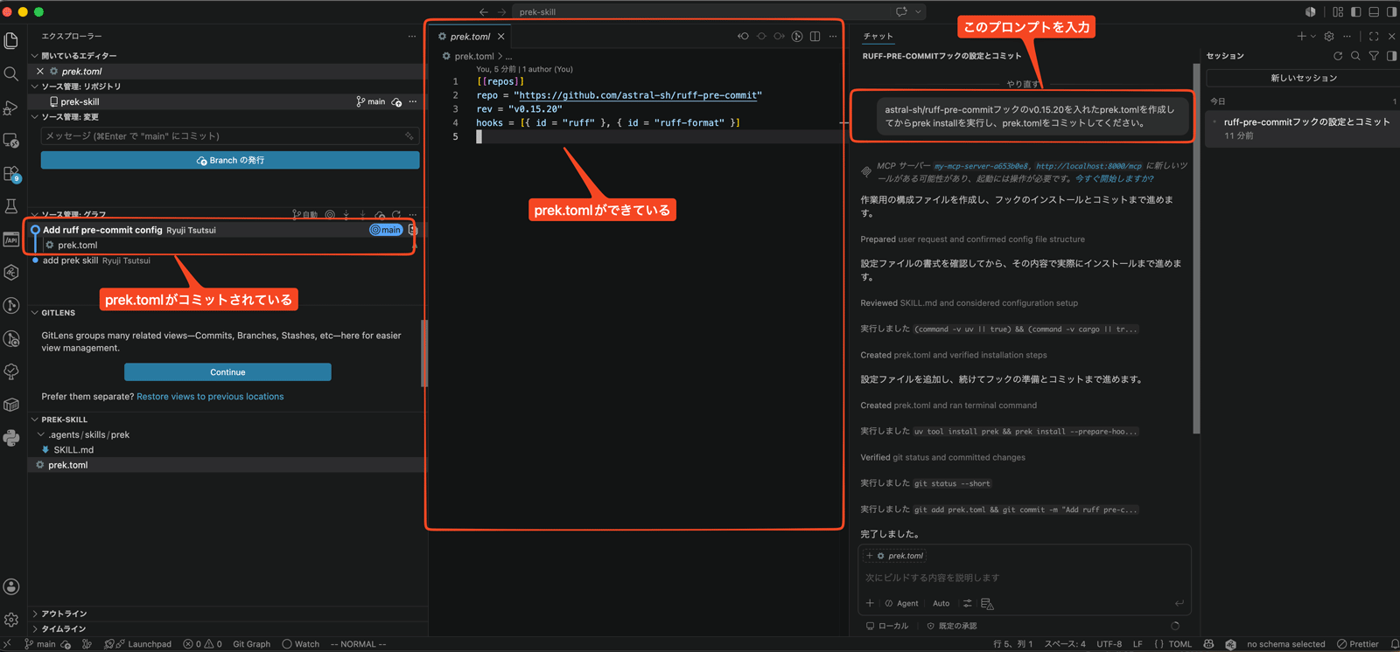
Task: Open the Manage gear in activity bar
Action: pos(11,620)
